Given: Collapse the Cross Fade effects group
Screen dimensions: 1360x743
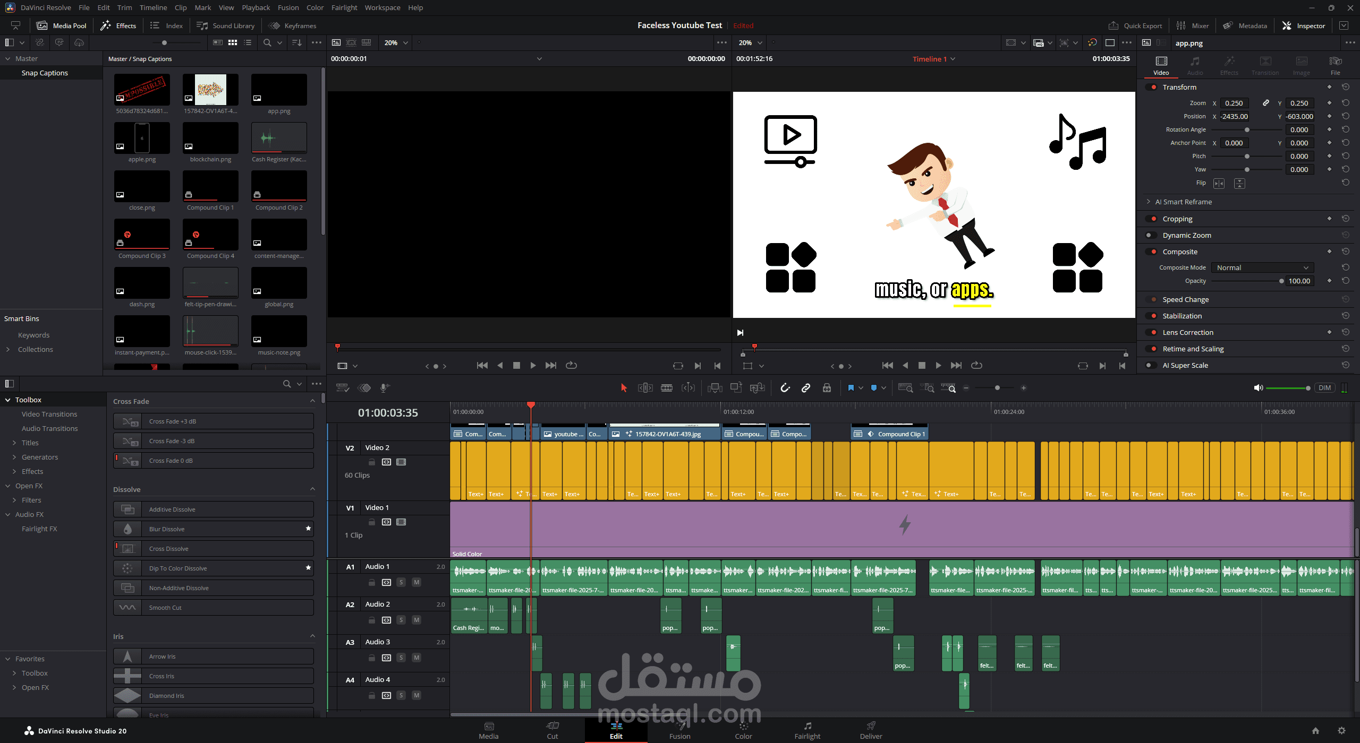Looking at the screenshot, I should [x=312, y=401].
